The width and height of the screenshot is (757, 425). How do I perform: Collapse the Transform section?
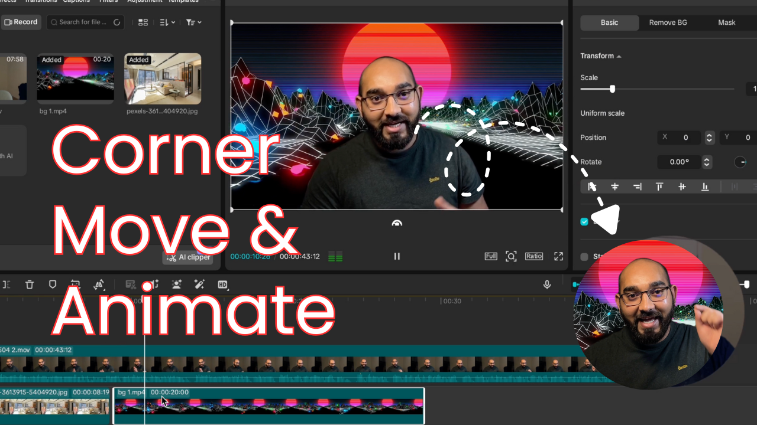tap(619, 55)
